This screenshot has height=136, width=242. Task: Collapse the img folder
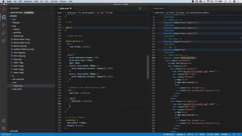[14, 26]
